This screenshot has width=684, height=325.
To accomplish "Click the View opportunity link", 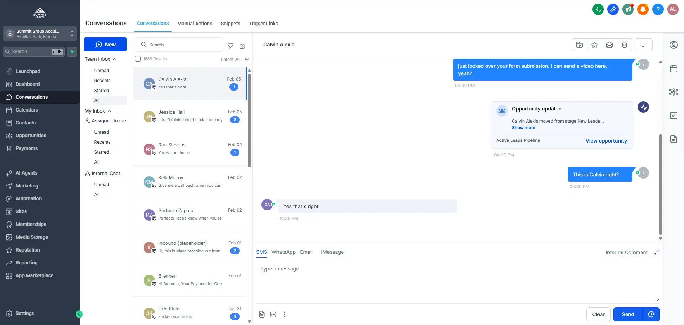I will tap(606, 141).
